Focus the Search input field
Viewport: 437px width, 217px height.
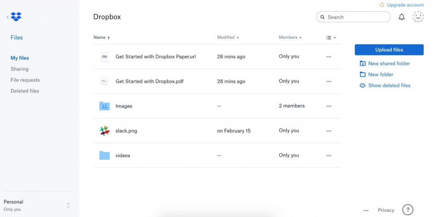[x=353, y=17]
